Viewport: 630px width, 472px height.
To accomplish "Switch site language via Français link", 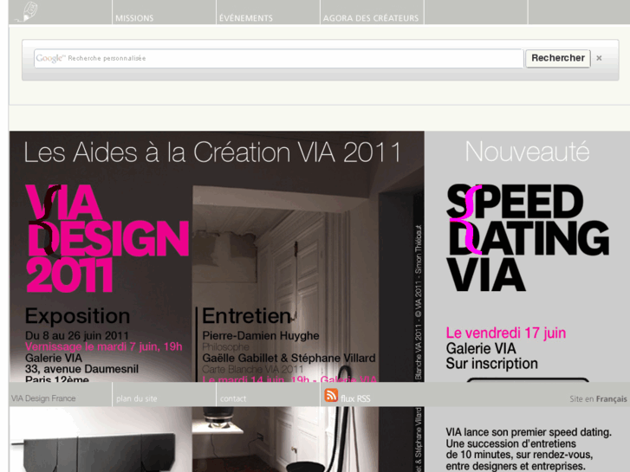I will click(x=611, y=399).
